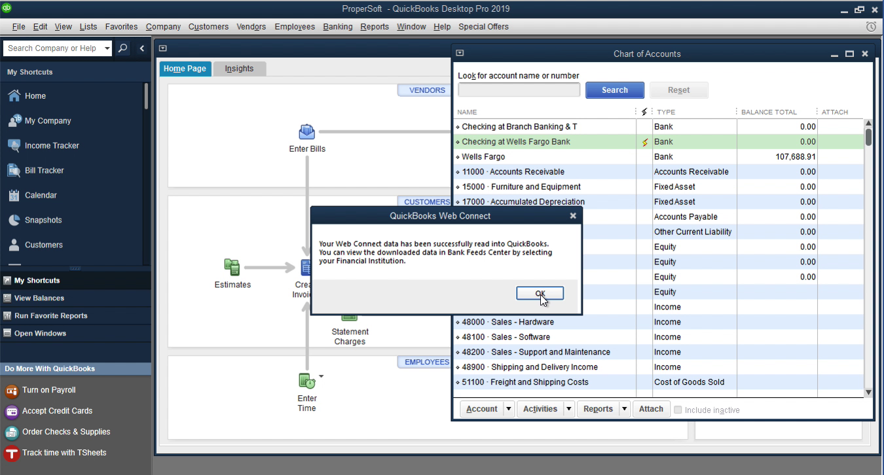Click the Enter Time icon

(x=306, y=381)
